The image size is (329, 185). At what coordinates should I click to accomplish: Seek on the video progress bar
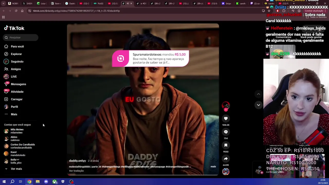[x=143, y=175]
